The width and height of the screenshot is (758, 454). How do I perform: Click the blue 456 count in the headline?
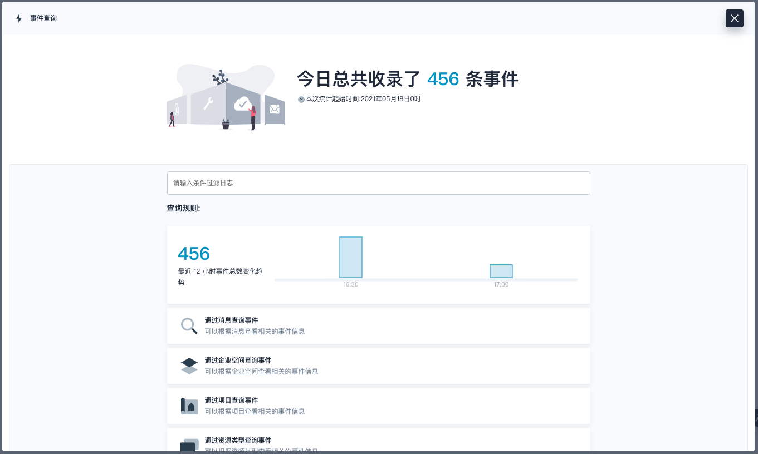click(x=443, y=80)
